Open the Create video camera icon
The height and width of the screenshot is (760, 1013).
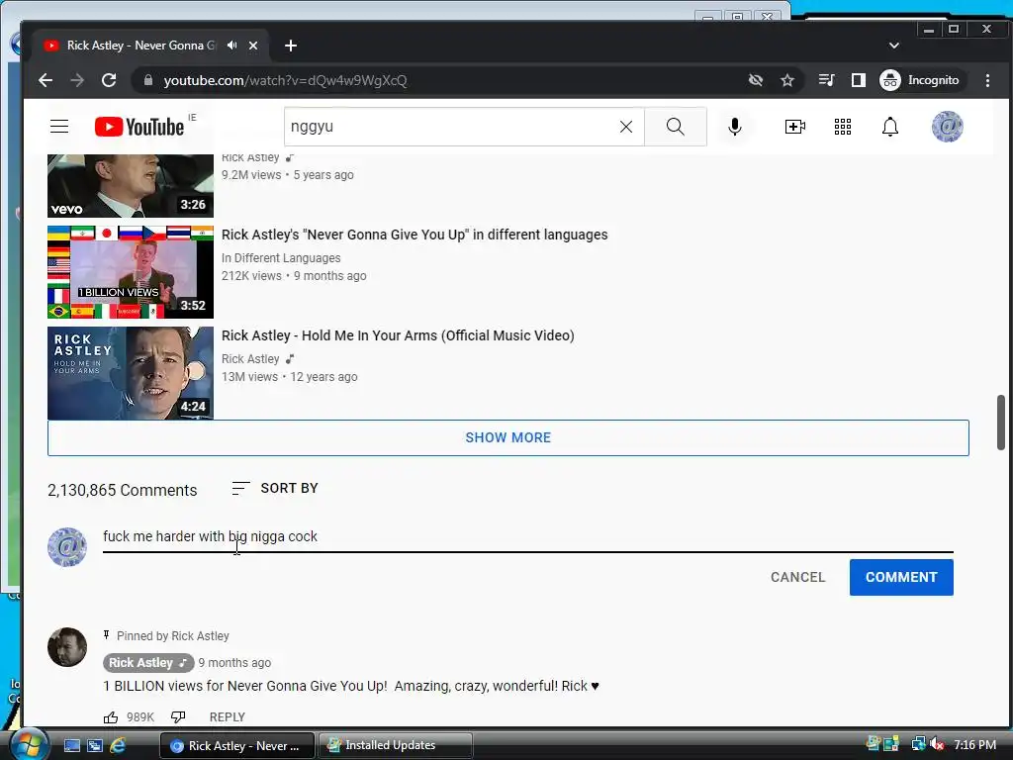point(794,127)
